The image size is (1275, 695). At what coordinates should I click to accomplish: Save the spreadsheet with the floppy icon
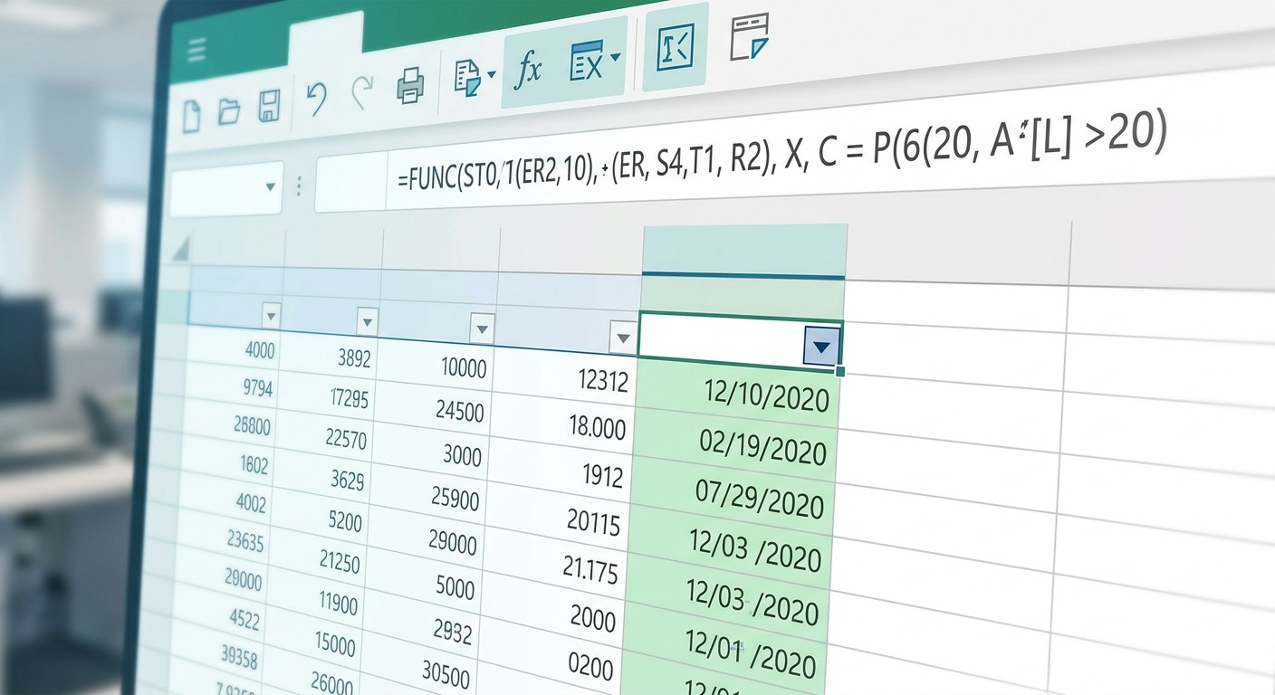269,106
